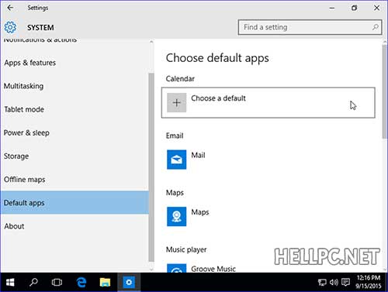388x292 pixels.
Task: Open the Action Center notifications icon
Action: coord(345,282)
